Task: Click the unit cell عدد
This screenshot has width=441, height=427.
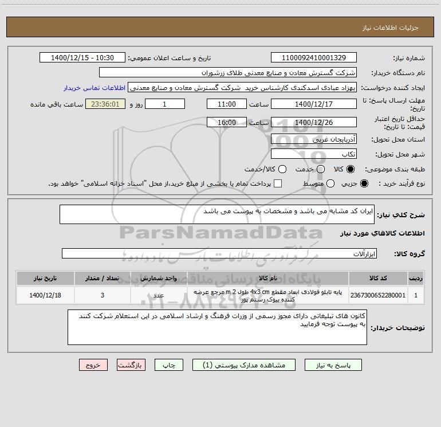Action: click(159, 295)
